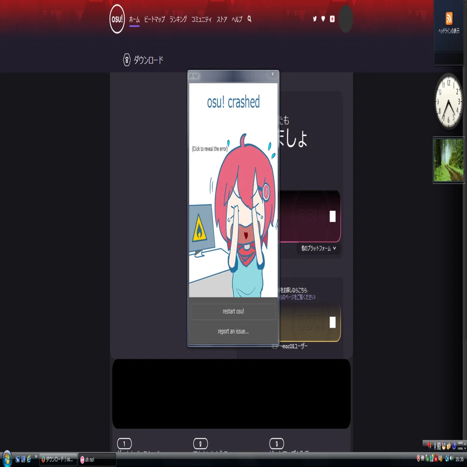Open コミュニティ menu item

click(x=201, y=20)
